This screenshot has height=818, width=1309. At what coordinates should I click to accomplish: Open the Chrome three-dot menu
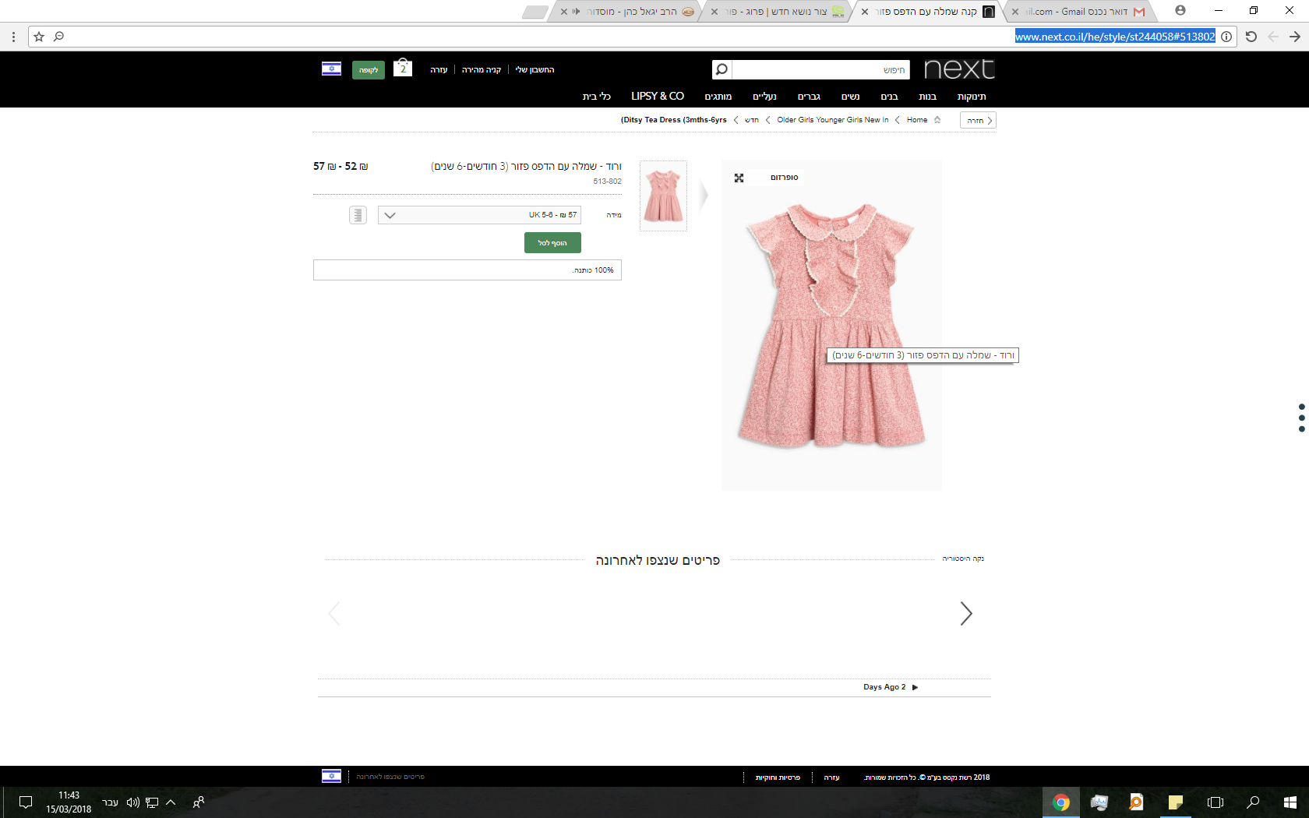[x=13, y=37]
